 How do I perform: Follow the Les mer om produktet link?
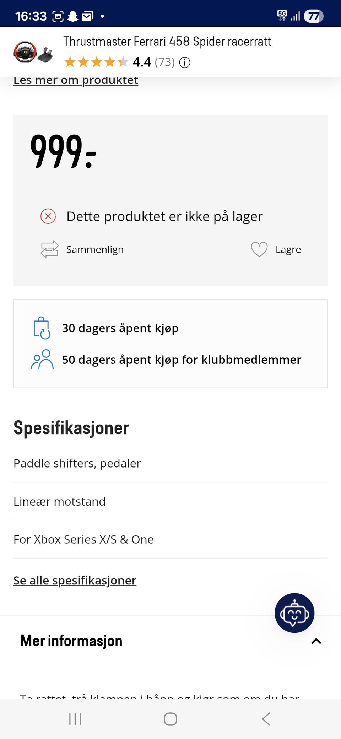point(76,81)
